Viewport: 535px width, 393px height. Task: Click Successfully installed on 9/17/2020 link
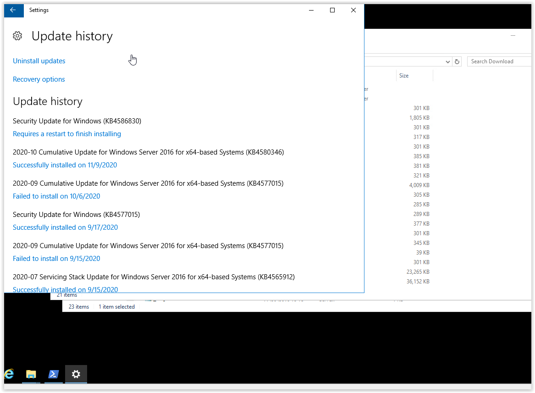(x=65, y=227)
